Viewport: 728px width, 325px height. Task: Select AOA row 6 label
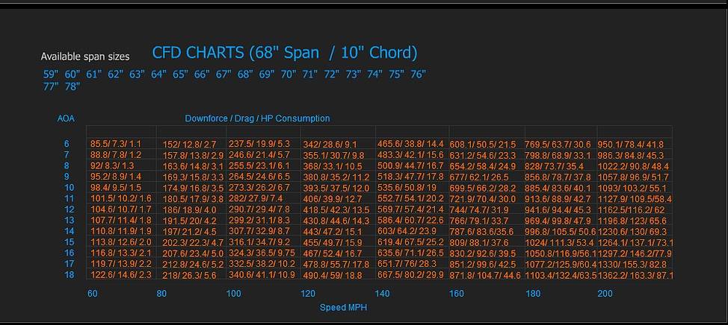(x=67, y=144)
